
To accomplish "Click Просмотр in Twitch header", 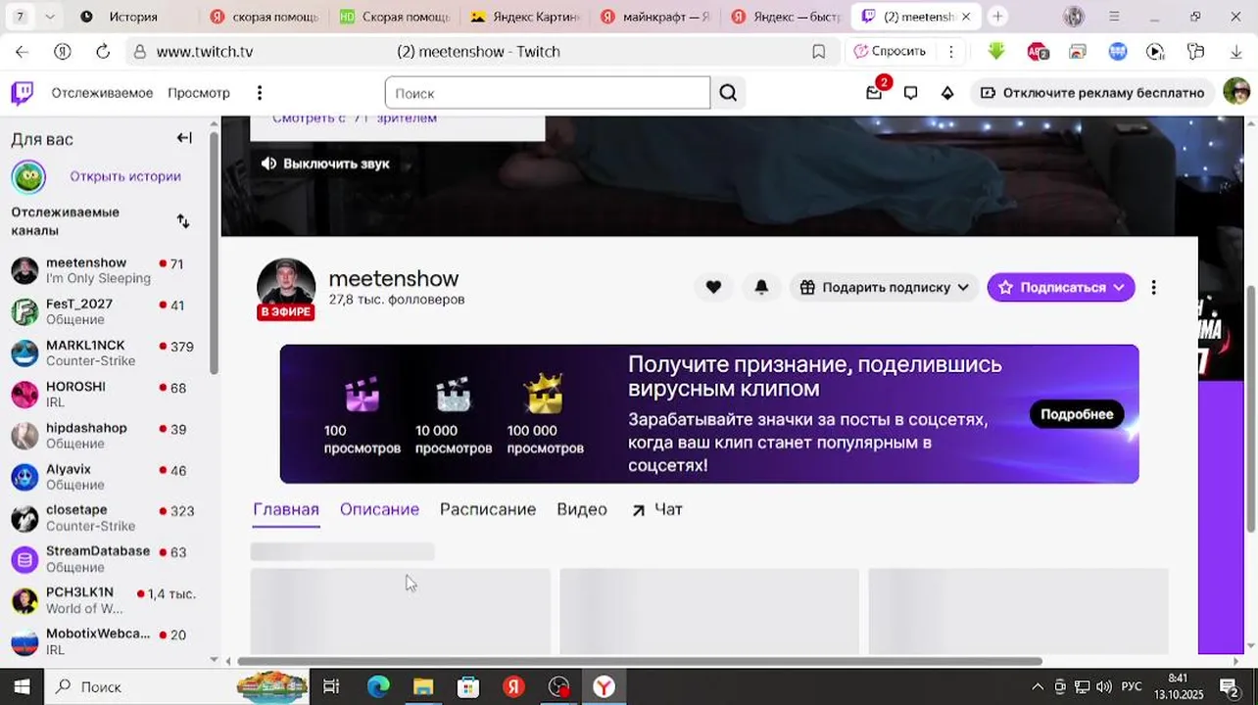I will (199, 93).
